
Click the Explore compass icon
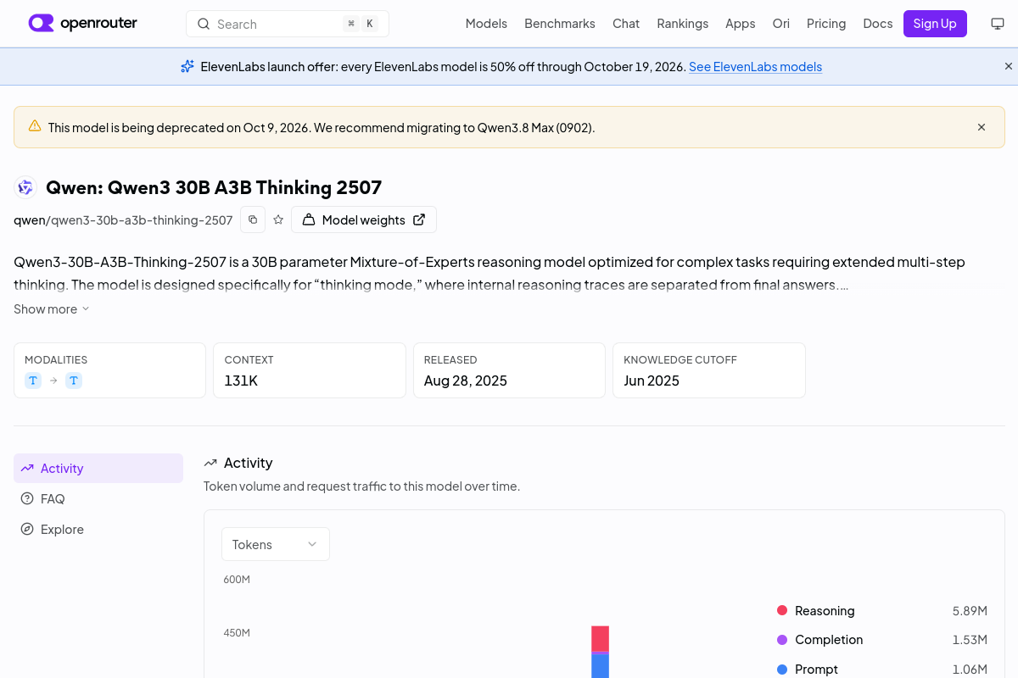(27, 529)
